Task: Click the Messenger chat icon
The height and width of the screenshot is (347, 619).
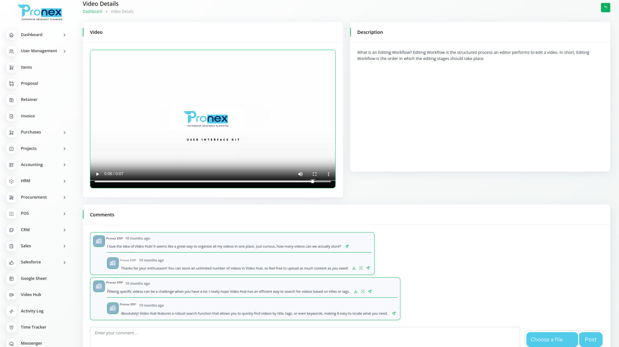Action: [12, 343]
